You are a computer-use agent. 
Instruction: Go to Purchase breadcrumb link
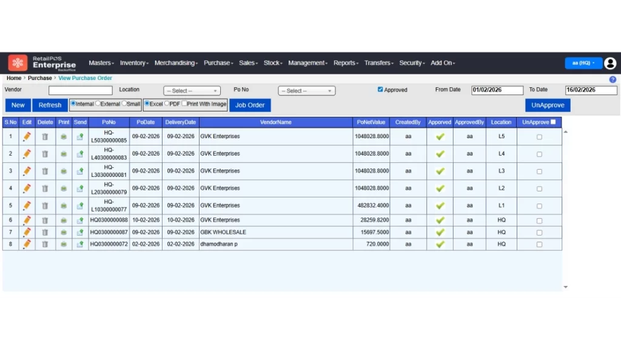point(39,78)
